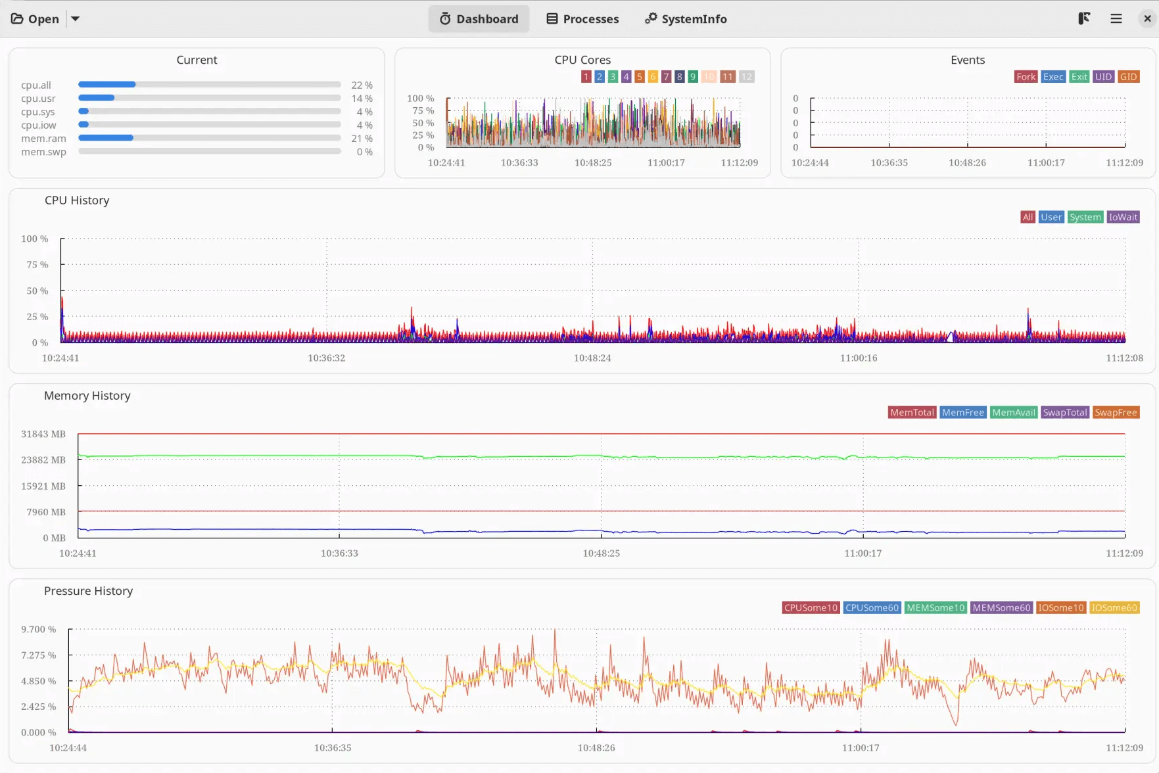1159x773 pixels.
Task: Toggle the IOSome60 pressure series
Action: coord(1115,608)
